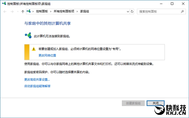The height and width of the screenshot is (118, 189).
Task: Close the HomeGroup window
Action: (x=183, y=4)
